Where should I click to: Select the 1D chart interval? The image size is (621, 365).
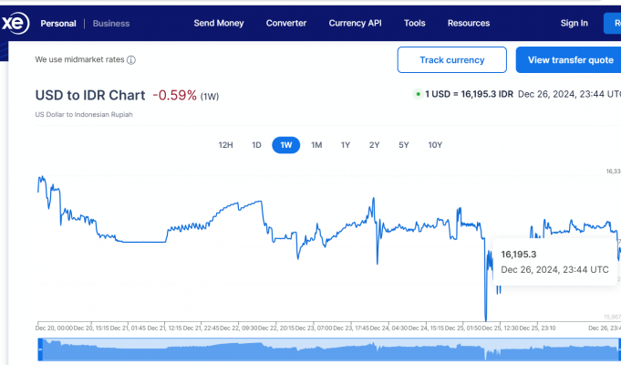coord(256,144)
